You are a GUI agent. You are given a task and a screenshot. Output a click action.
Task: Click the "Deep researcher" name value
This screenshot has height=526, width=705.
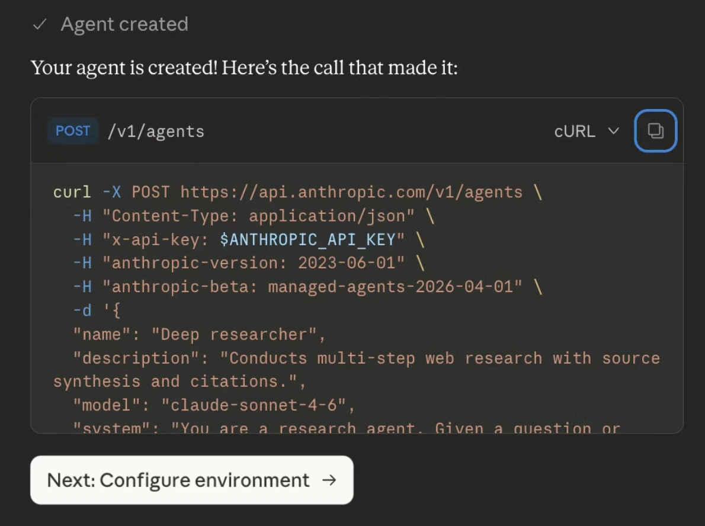point(234,335)
